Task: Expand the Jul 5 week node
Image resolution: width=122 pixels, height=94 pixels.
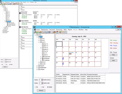Action: tap(39, 40)
